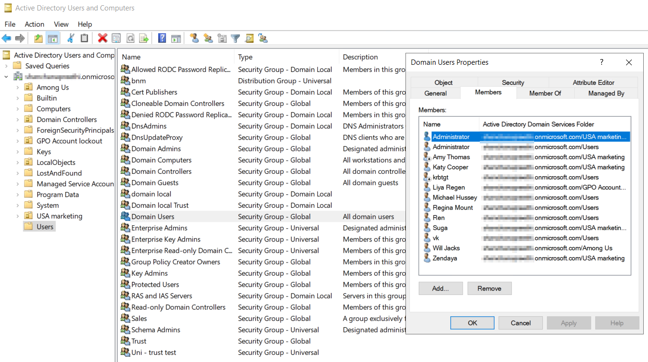648x362 pixels.
Task: Open Help using the question mark icon
Action: tap(162, 38)
